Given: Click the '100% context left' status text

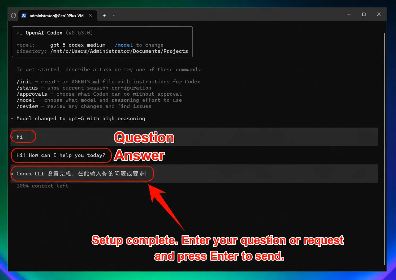Looking at the screenshot, I should [42, 186].
